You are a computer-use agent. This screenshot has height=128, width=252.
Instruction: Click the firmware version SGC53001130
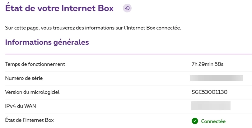(x=209, y=92)
